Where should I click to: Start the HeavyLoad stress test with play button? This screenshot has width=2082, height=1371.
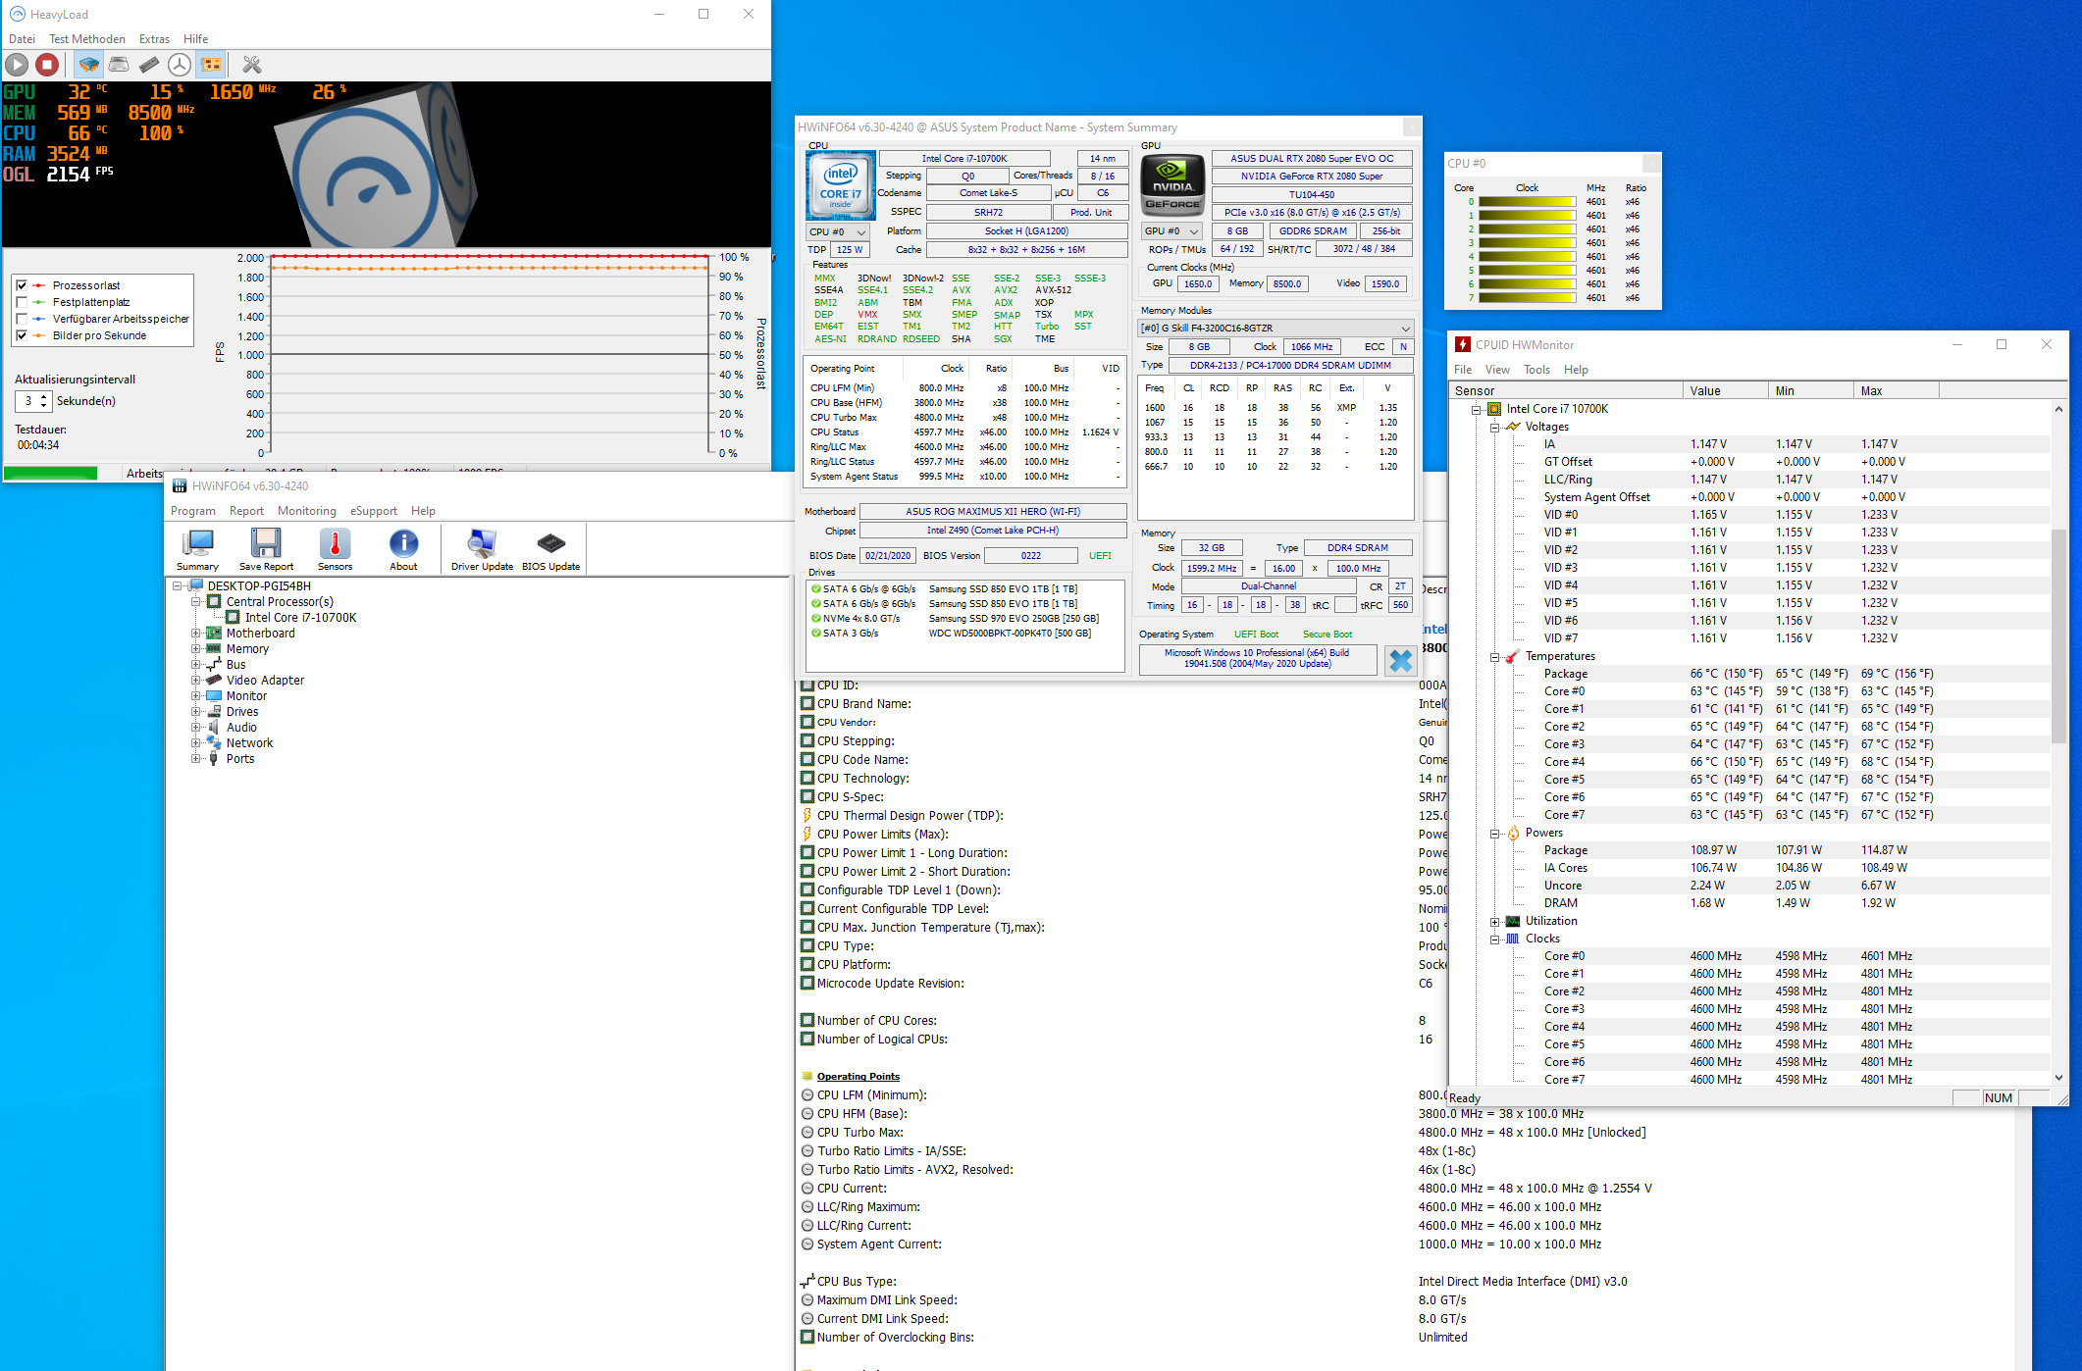click(17, 65)
